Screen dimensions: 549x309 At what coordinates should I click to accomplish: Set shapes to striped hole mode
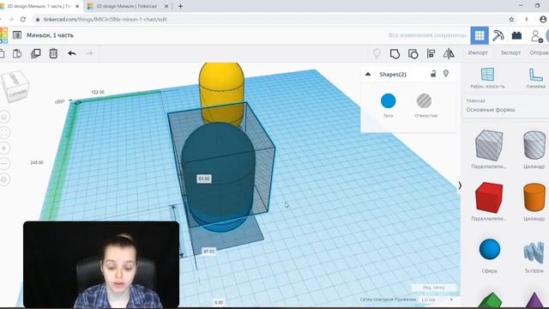(424, 101)
